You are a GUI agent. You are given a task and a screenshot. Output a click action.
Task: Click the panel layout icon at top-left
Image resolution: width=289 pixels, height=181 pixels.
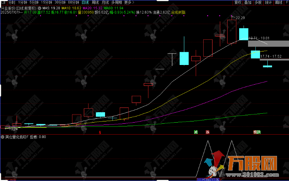(3, 2)
